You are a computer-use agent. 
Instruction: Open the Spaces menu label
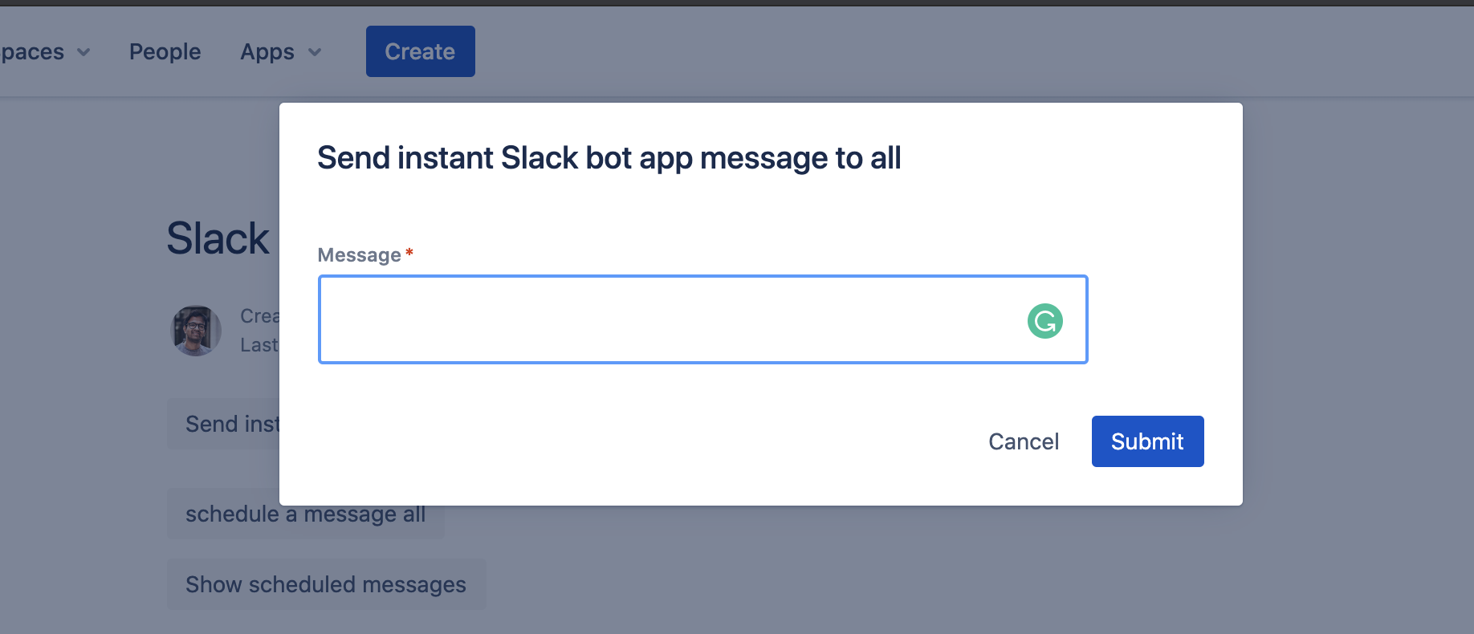(32, 52)
